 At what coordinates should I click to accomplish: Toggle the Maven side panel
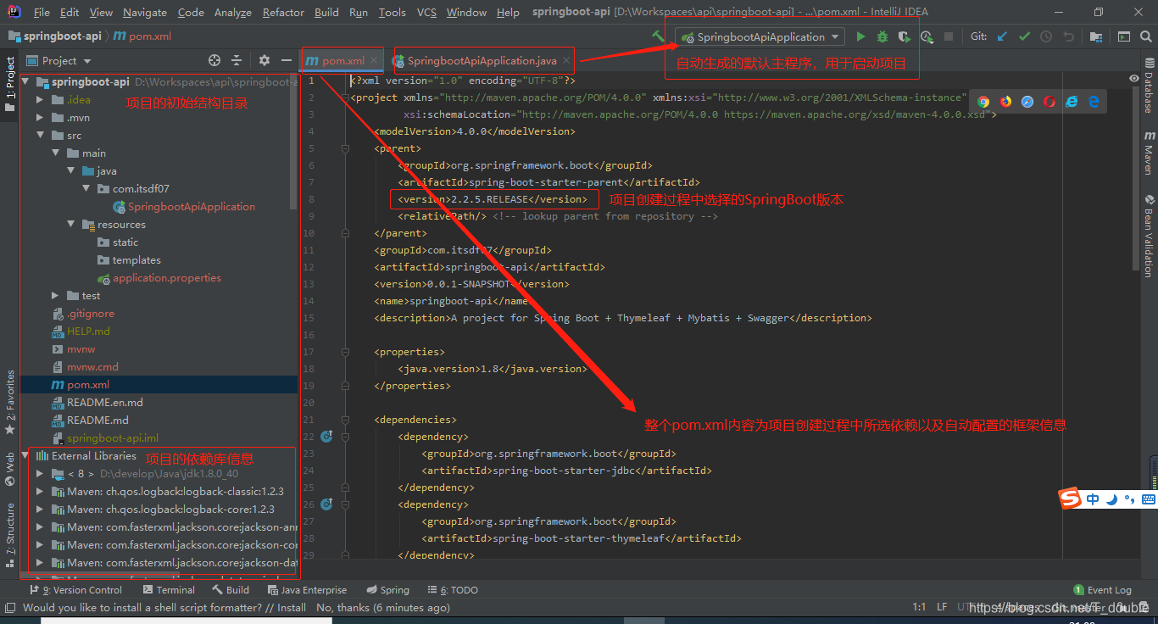pos(1149,152)
